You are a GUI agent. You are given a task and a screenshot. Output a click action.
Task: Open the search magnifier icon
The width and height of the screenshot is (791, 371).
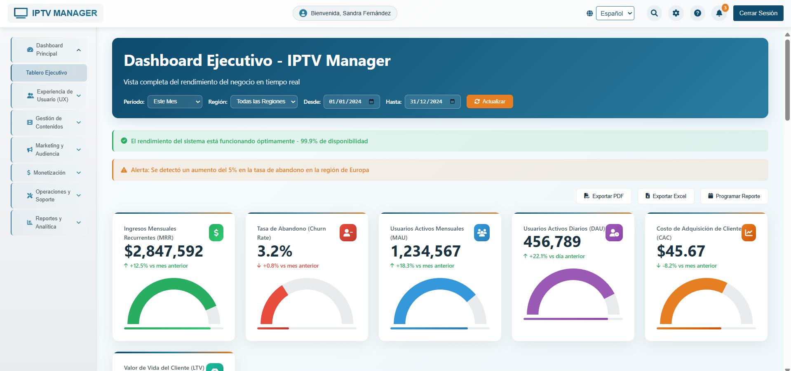point(654,13)
